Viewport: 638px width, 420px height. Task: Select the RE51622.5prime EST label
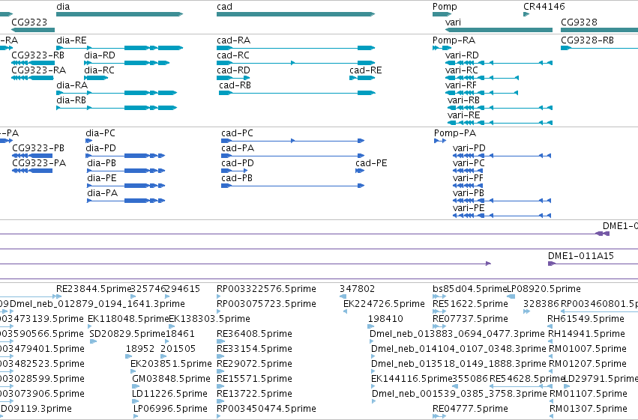coord(470,304)
